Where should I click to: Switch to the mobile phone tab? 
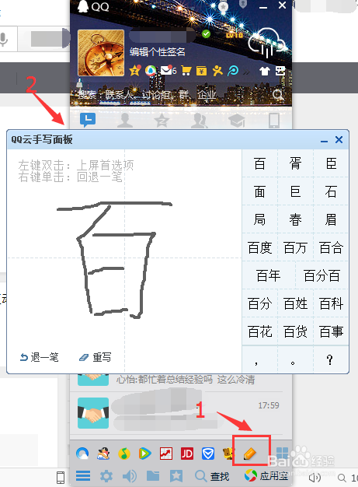[x=273, y=121]
